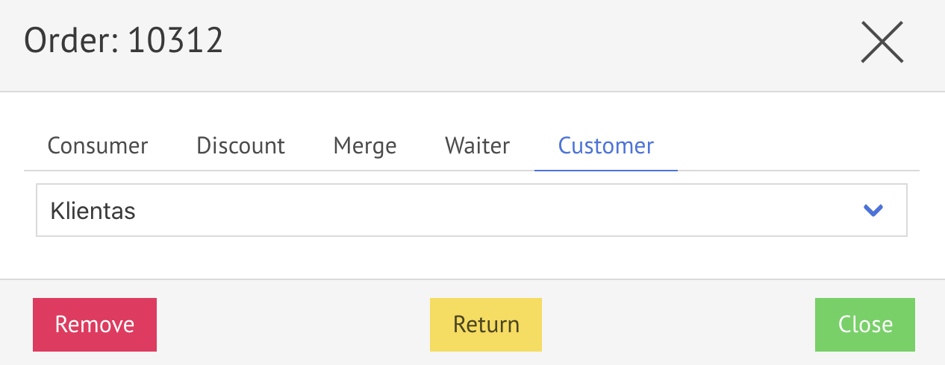Go to the Waiter tab

(x=477, y=145)
